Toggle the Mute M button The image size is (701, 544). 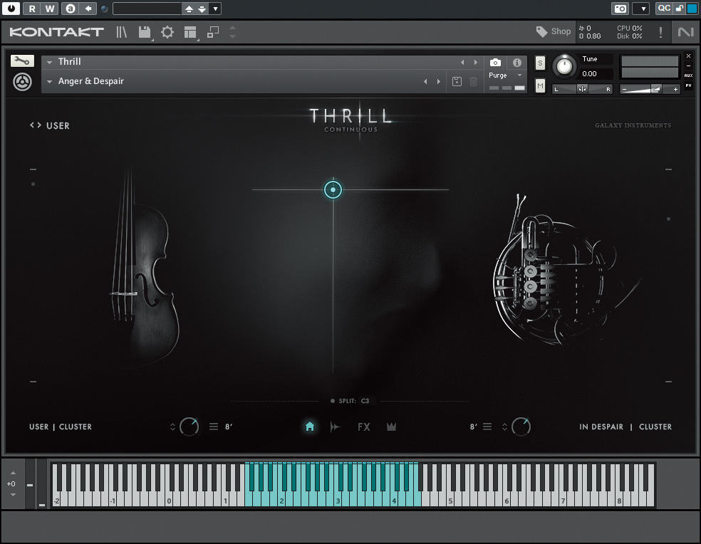click(x=540, y=85)
